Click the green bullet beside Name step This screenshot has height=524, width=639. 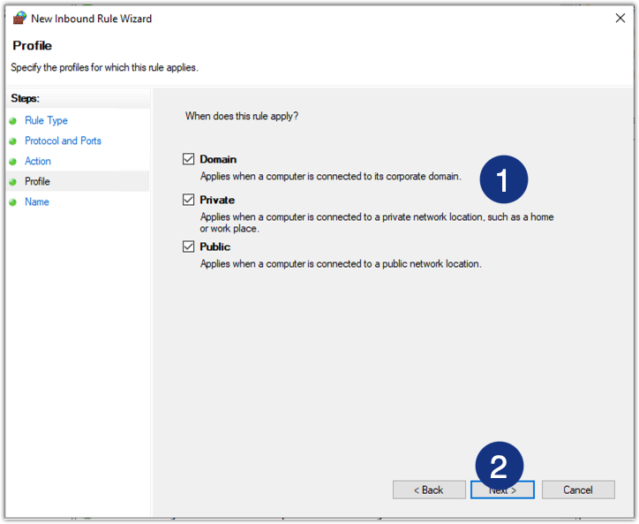(x=13, y=202)
